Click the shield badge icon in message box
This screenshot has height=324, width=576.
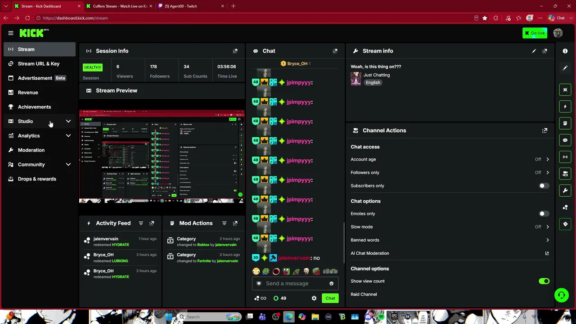pos(259,283)
